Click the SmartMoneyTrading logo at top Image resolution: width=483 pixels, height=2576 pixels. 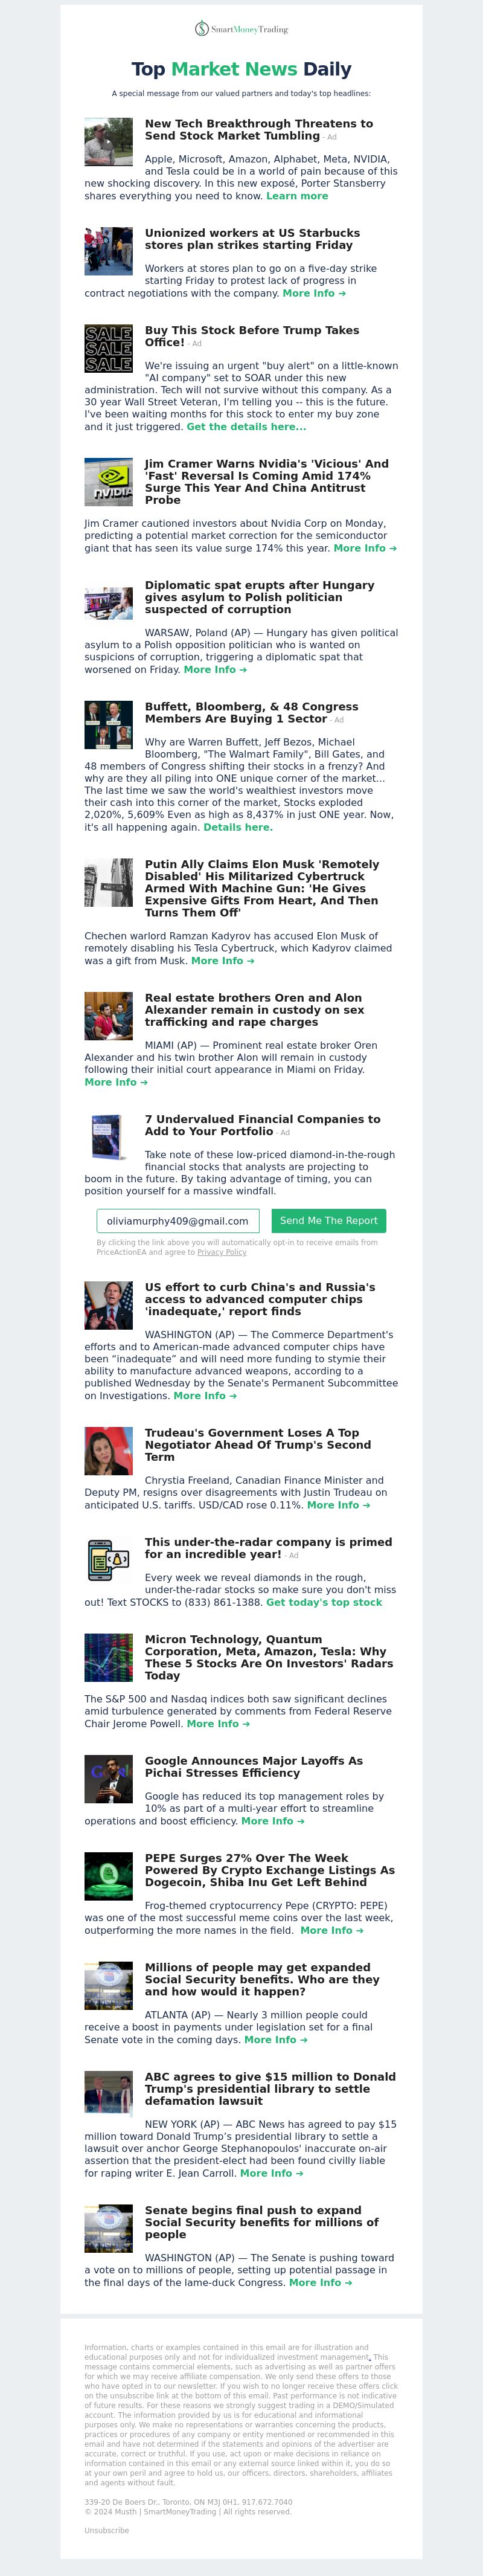(241, 29)
